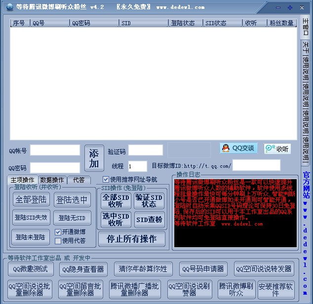Viewport: 313px width, 304px height.
Task: Sort by the 序号 column header
Action: pyautogui.click(x=20, y=23)
